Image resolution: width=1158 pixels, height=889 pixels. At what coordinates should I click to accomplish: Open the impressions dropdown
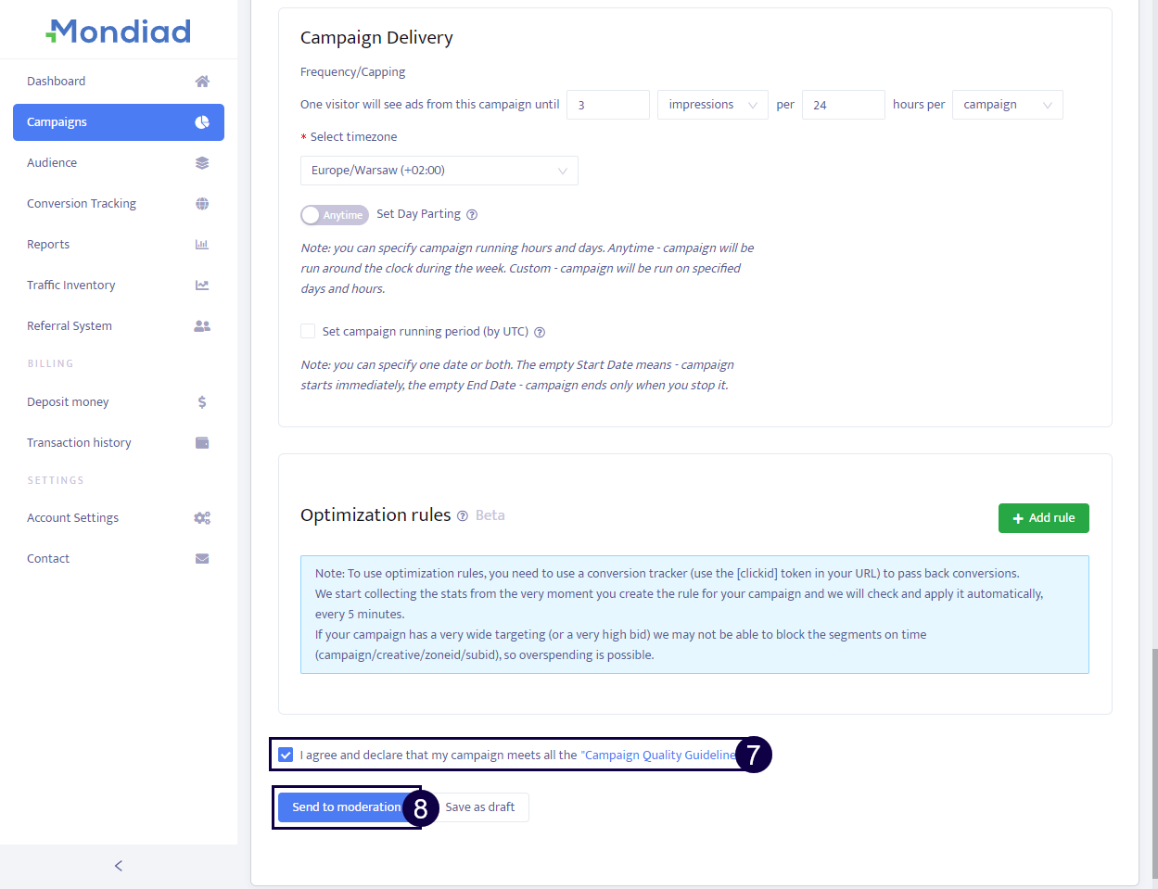712,105
